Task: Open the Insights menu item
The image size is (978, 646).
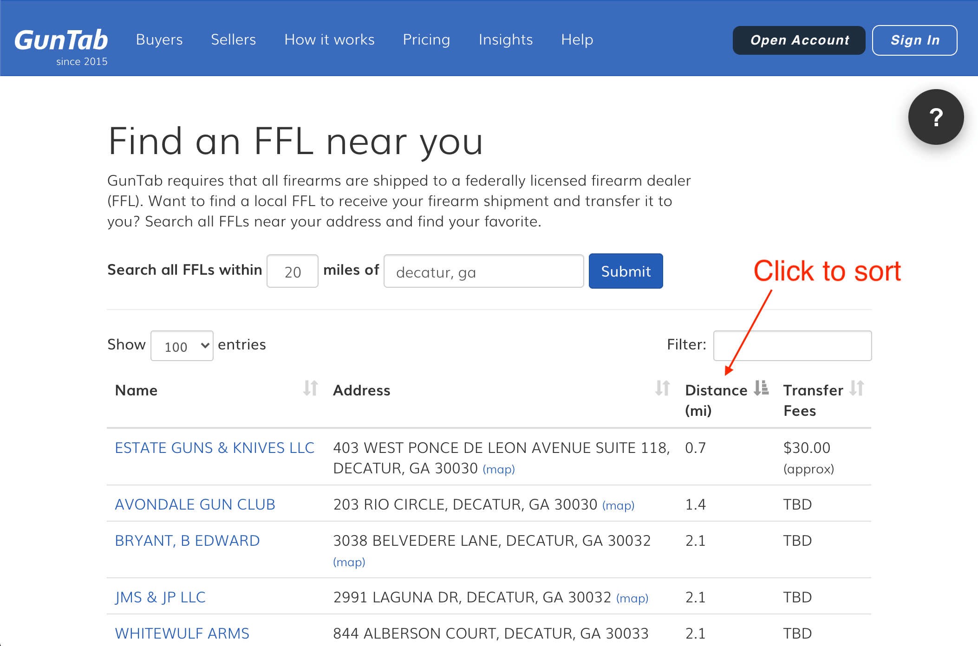Action: coord(506,40)
